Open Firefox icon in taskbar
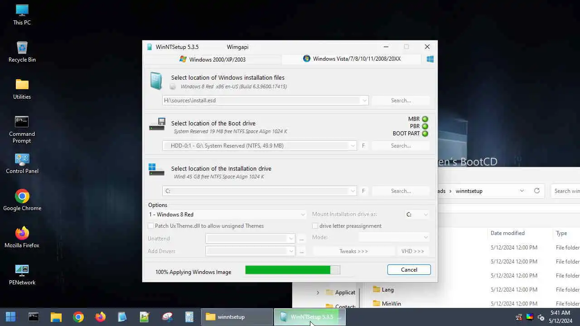 pyautogui.click(x=101, y=317)
